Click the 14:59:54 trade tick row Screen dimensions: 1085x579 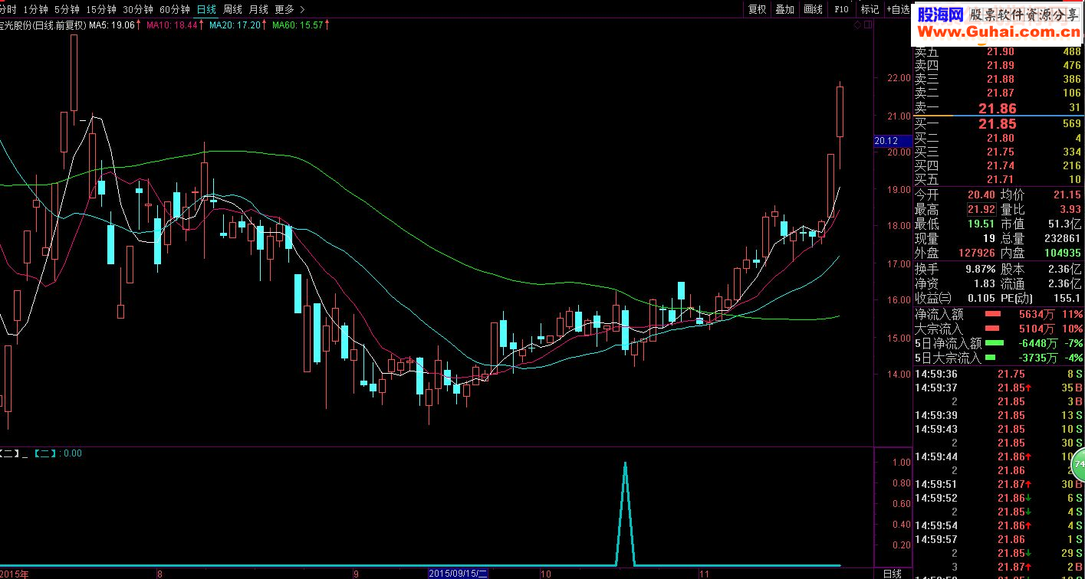[998, 525]
